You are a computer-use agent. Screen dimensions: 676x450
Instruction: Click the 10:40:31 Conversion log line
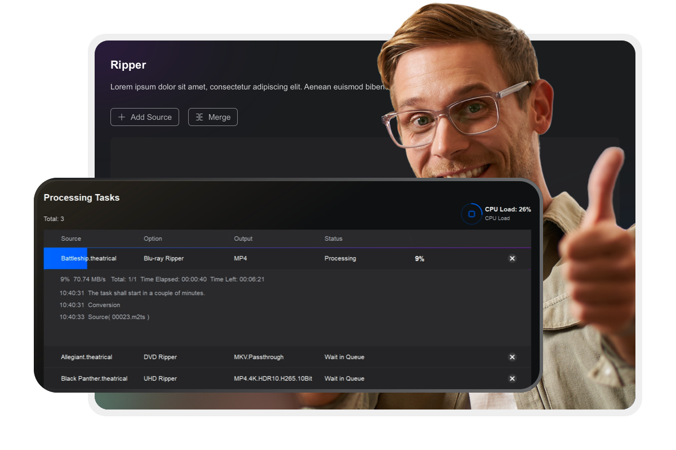[x=90, y=305]
